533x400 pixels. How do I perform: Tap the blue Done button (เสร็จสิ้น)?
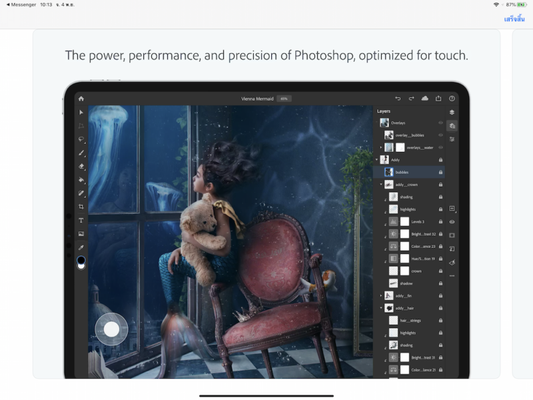(x=514, y=19)
